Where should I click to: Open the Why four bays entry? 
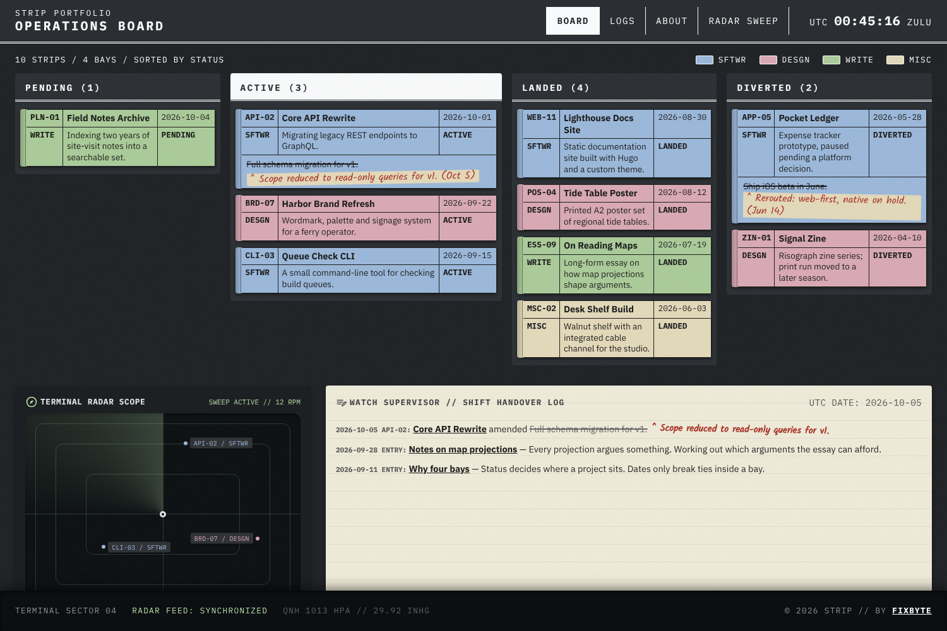tap(439, 469)
